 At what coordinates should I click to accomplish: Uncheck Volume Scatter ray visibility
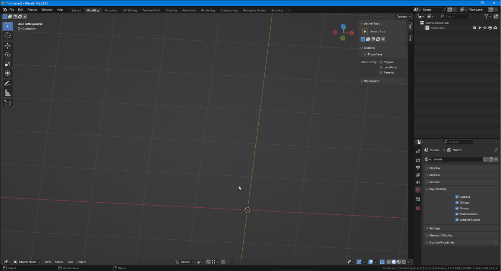457,220
